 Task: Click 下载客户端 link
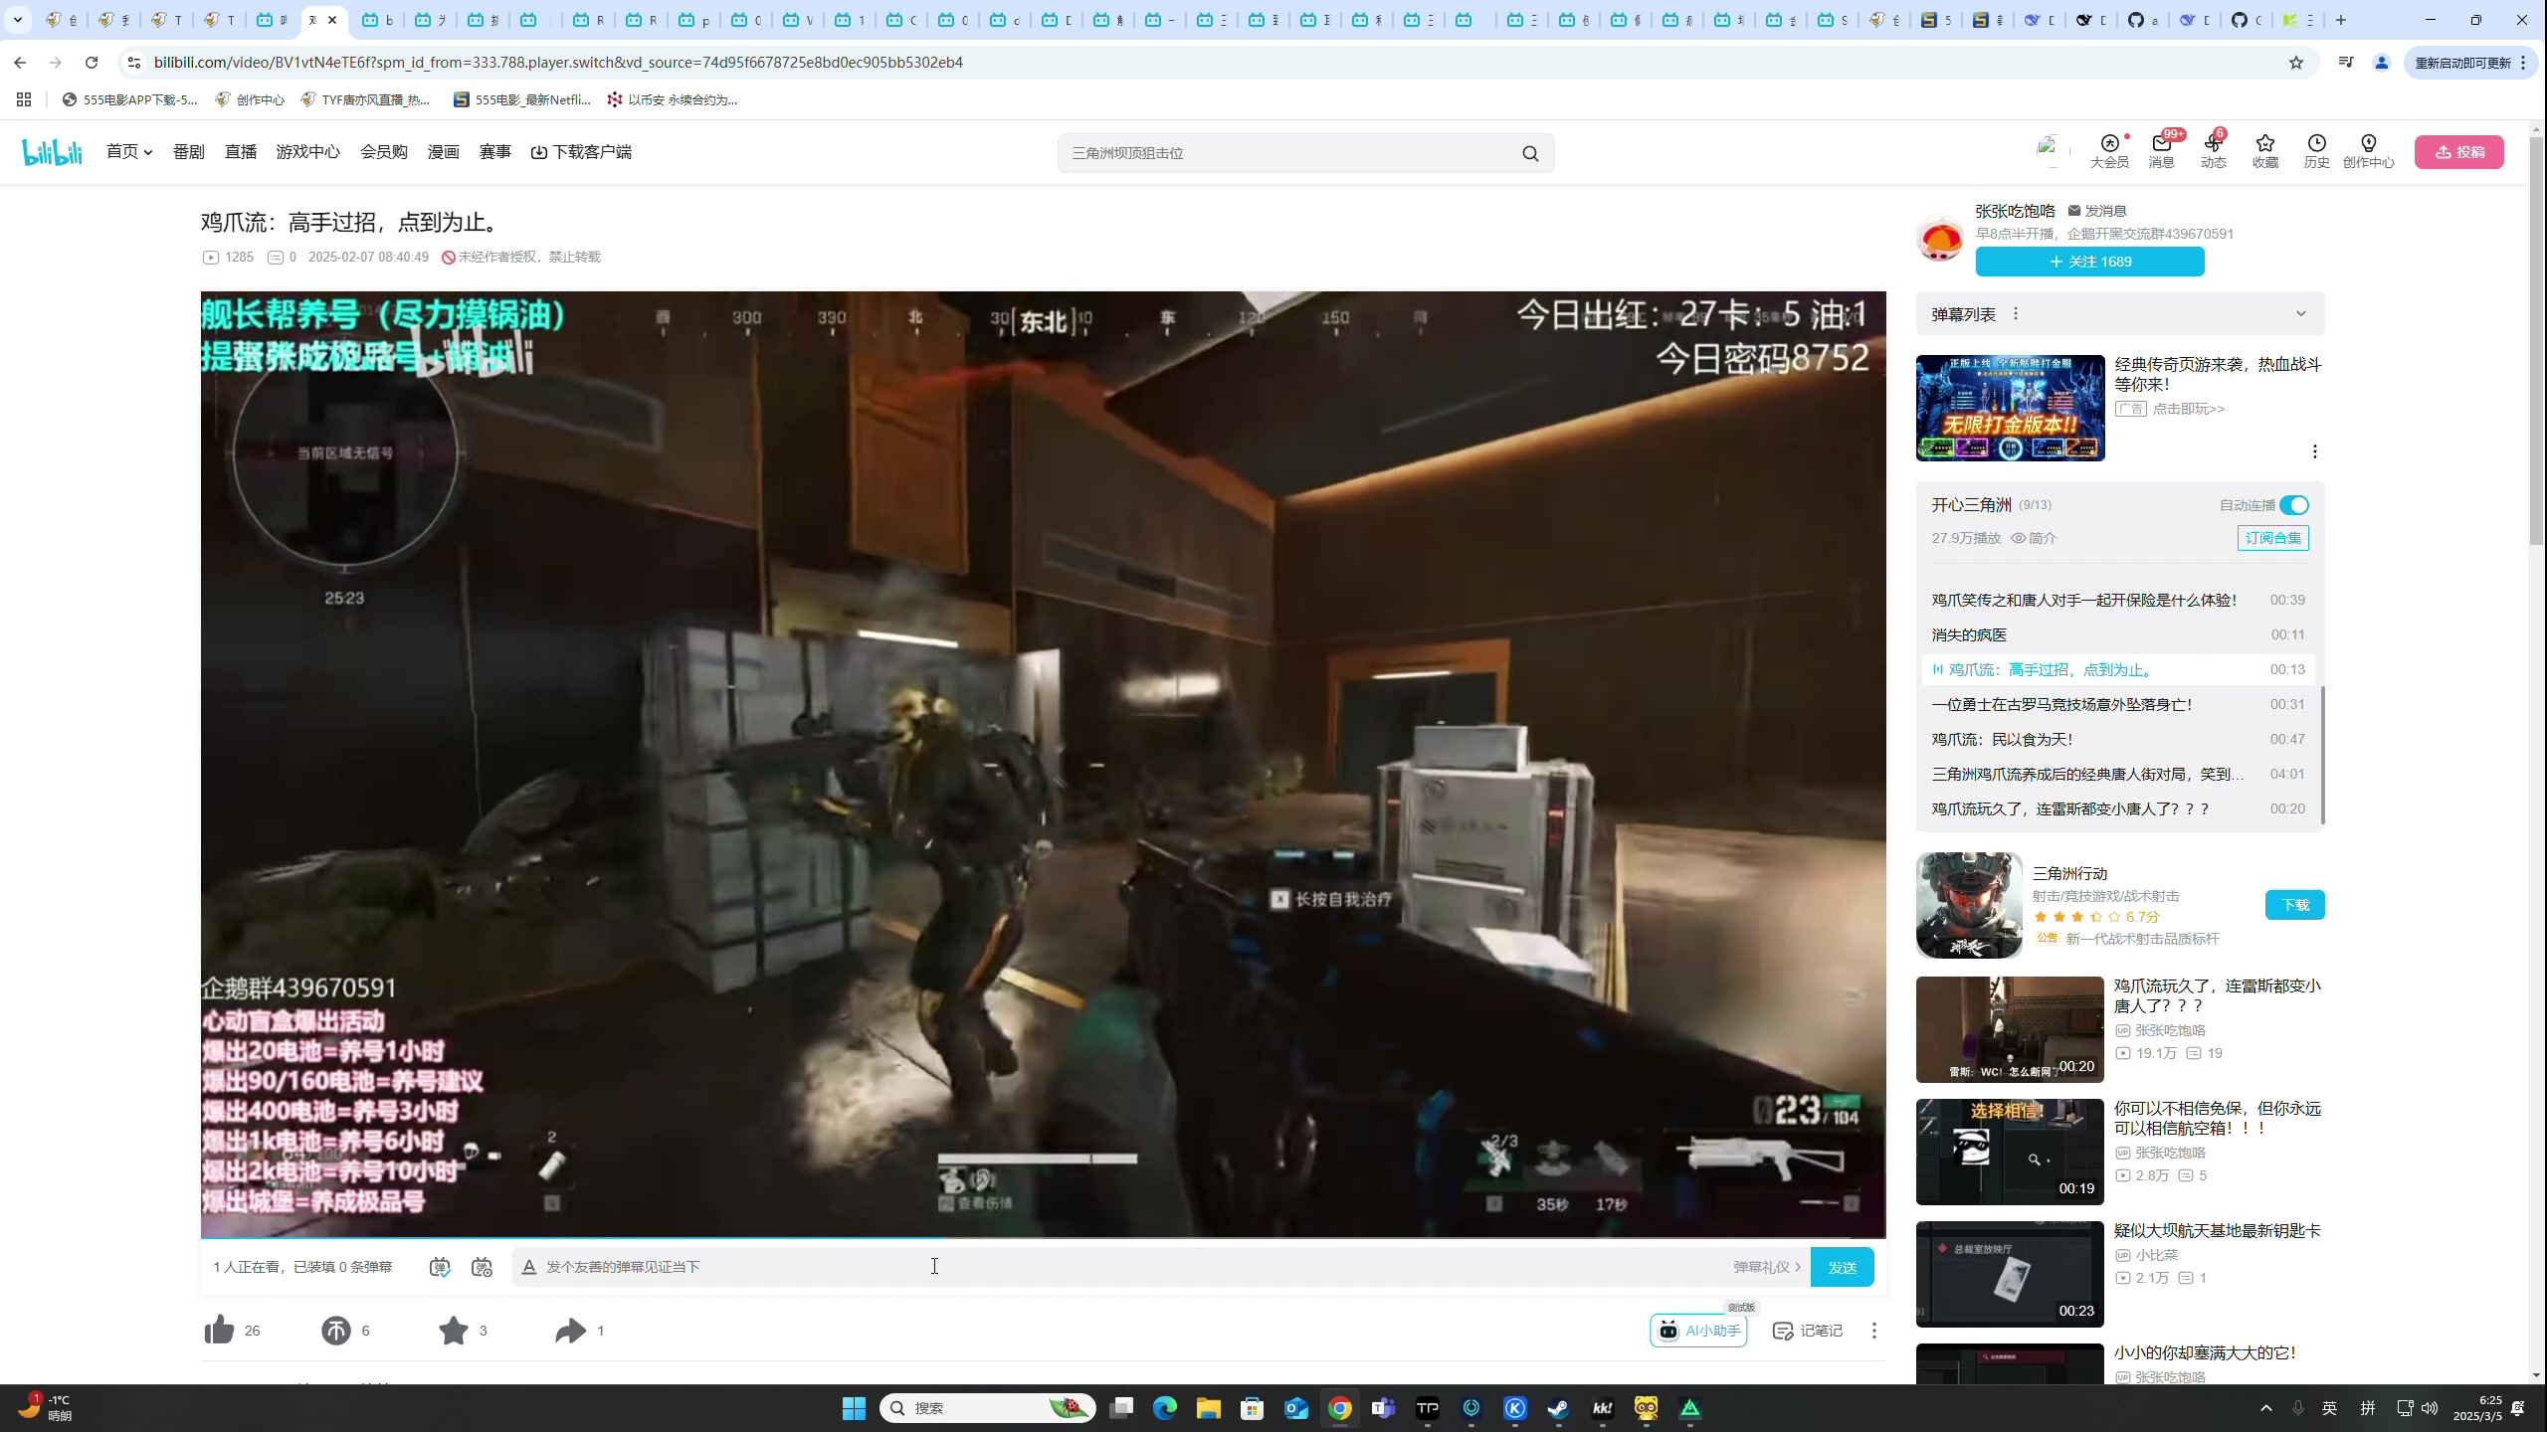[x=581, y=152]
